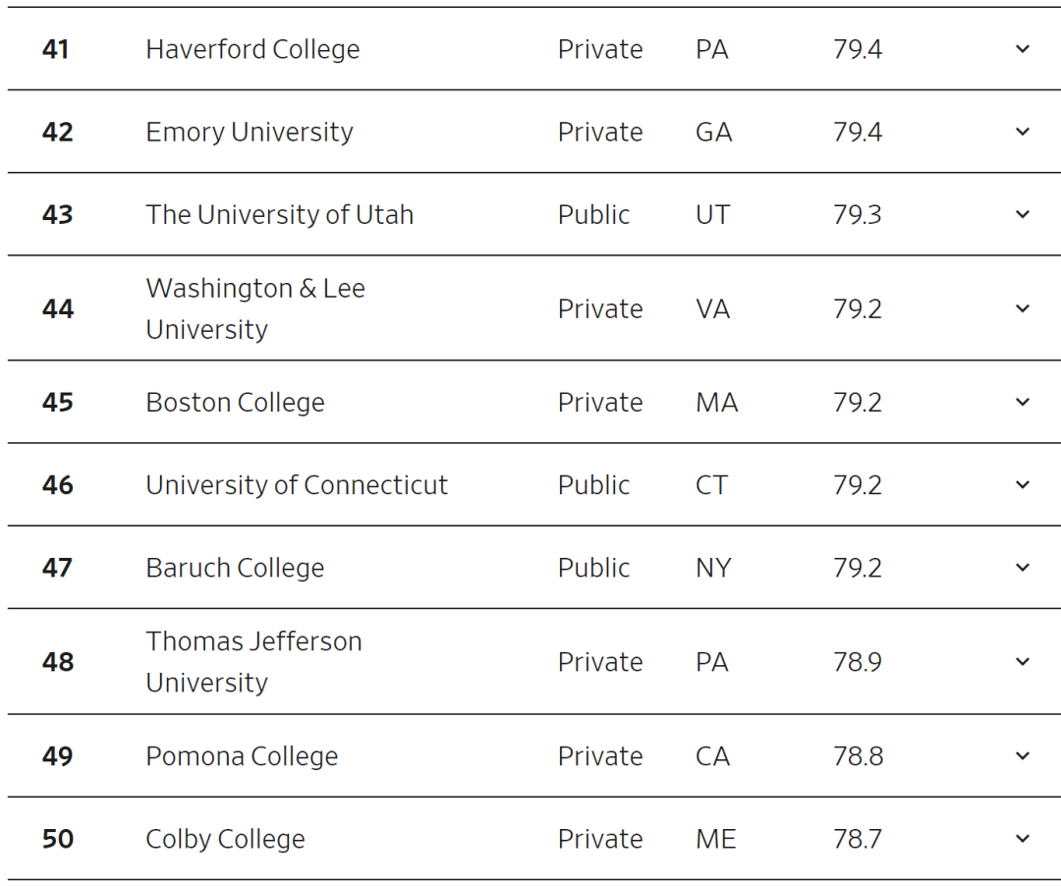1061x886 pixels.
Task: Click the 78.9 score for Thomas Jefferson
Action: tap(858, 662)
